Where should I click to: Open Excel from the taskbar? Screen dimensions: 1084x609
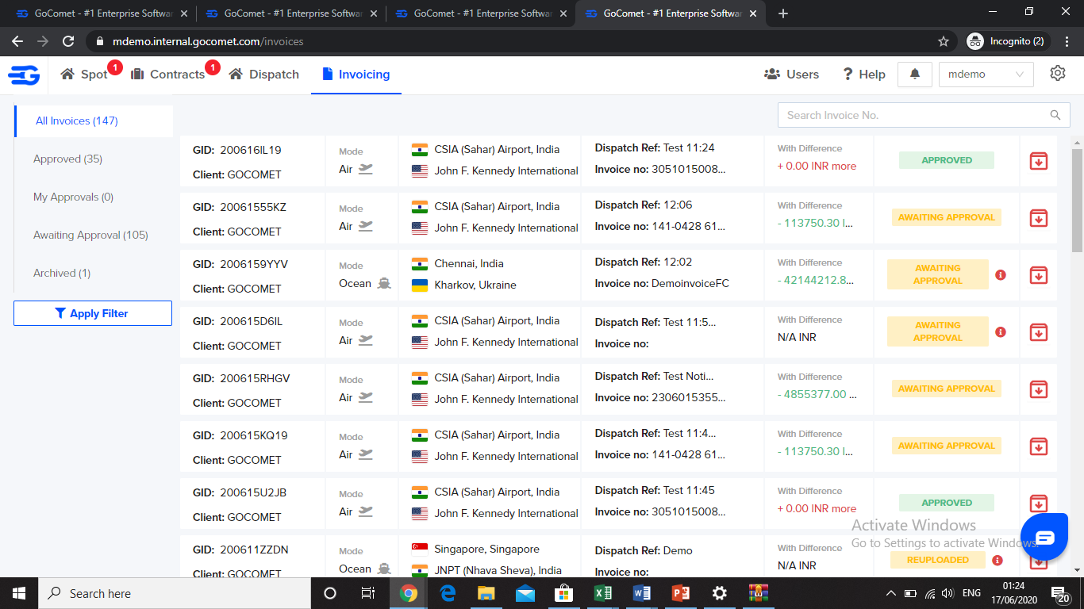tap(603, 593)
